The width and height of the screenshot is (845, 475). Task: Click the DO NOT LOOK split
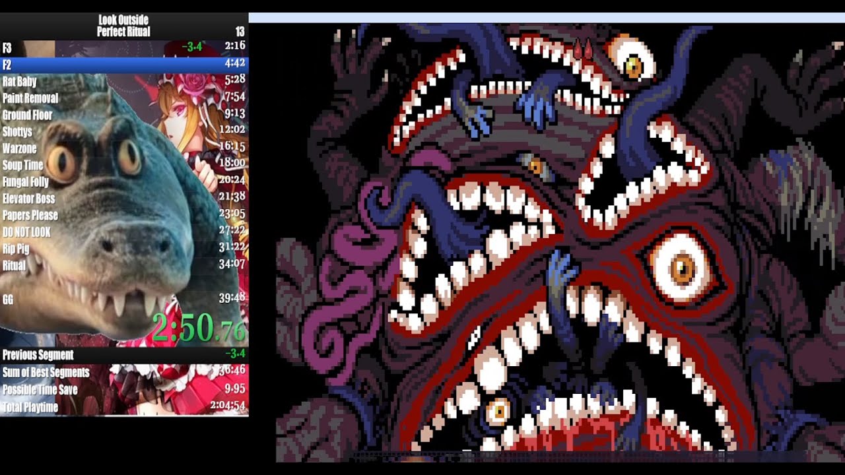point(124,232)
